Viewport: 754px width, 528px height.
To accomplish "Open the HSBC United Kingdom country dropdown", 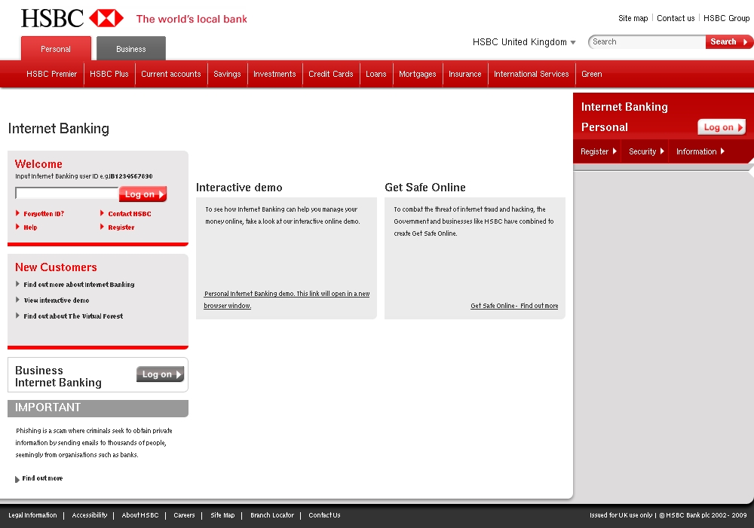I will (524, 41).
